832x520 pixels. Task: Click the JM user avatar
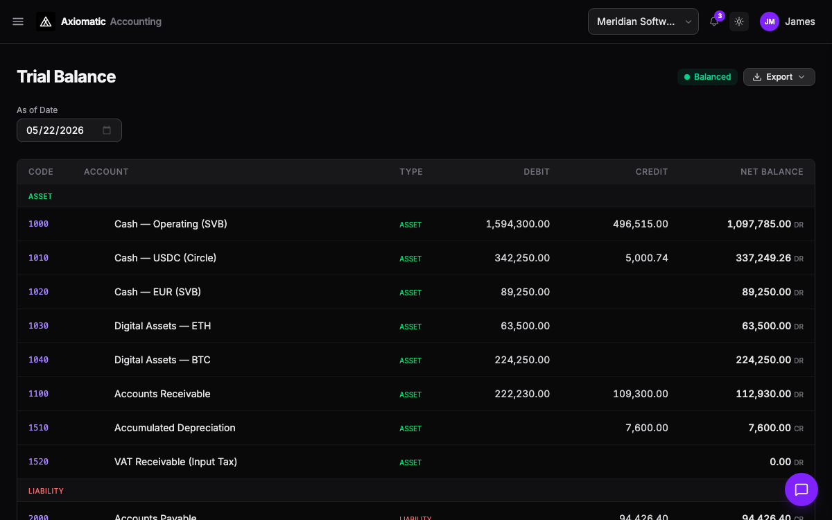tap(770, 21)
